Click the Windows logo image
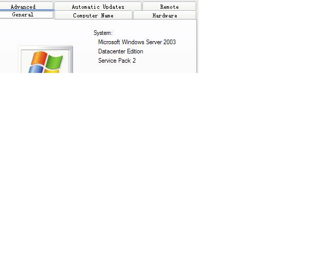Screen dimensions: 329x263 pyautogui.click(x=46, y=61)
